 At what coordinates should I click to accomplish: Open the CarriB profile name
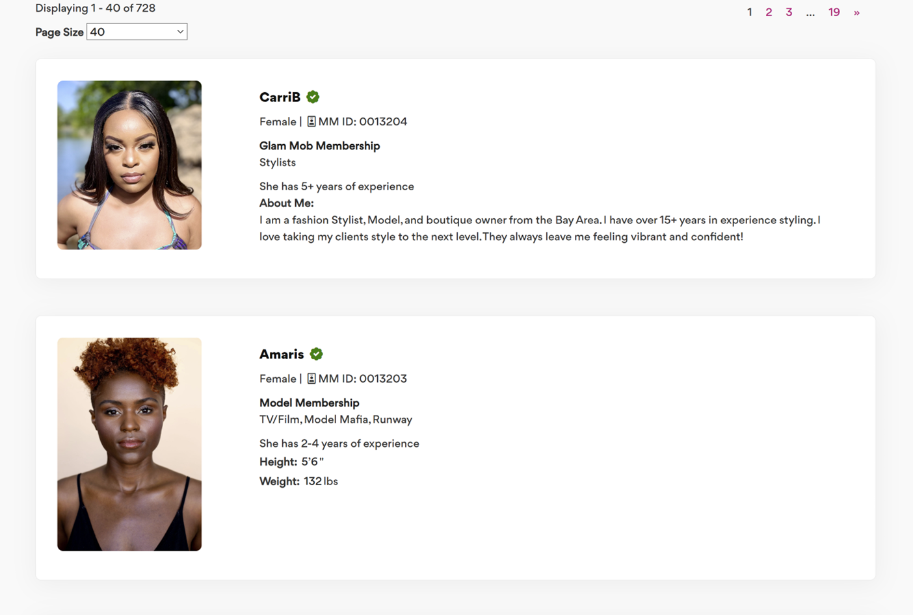[280, 97]
